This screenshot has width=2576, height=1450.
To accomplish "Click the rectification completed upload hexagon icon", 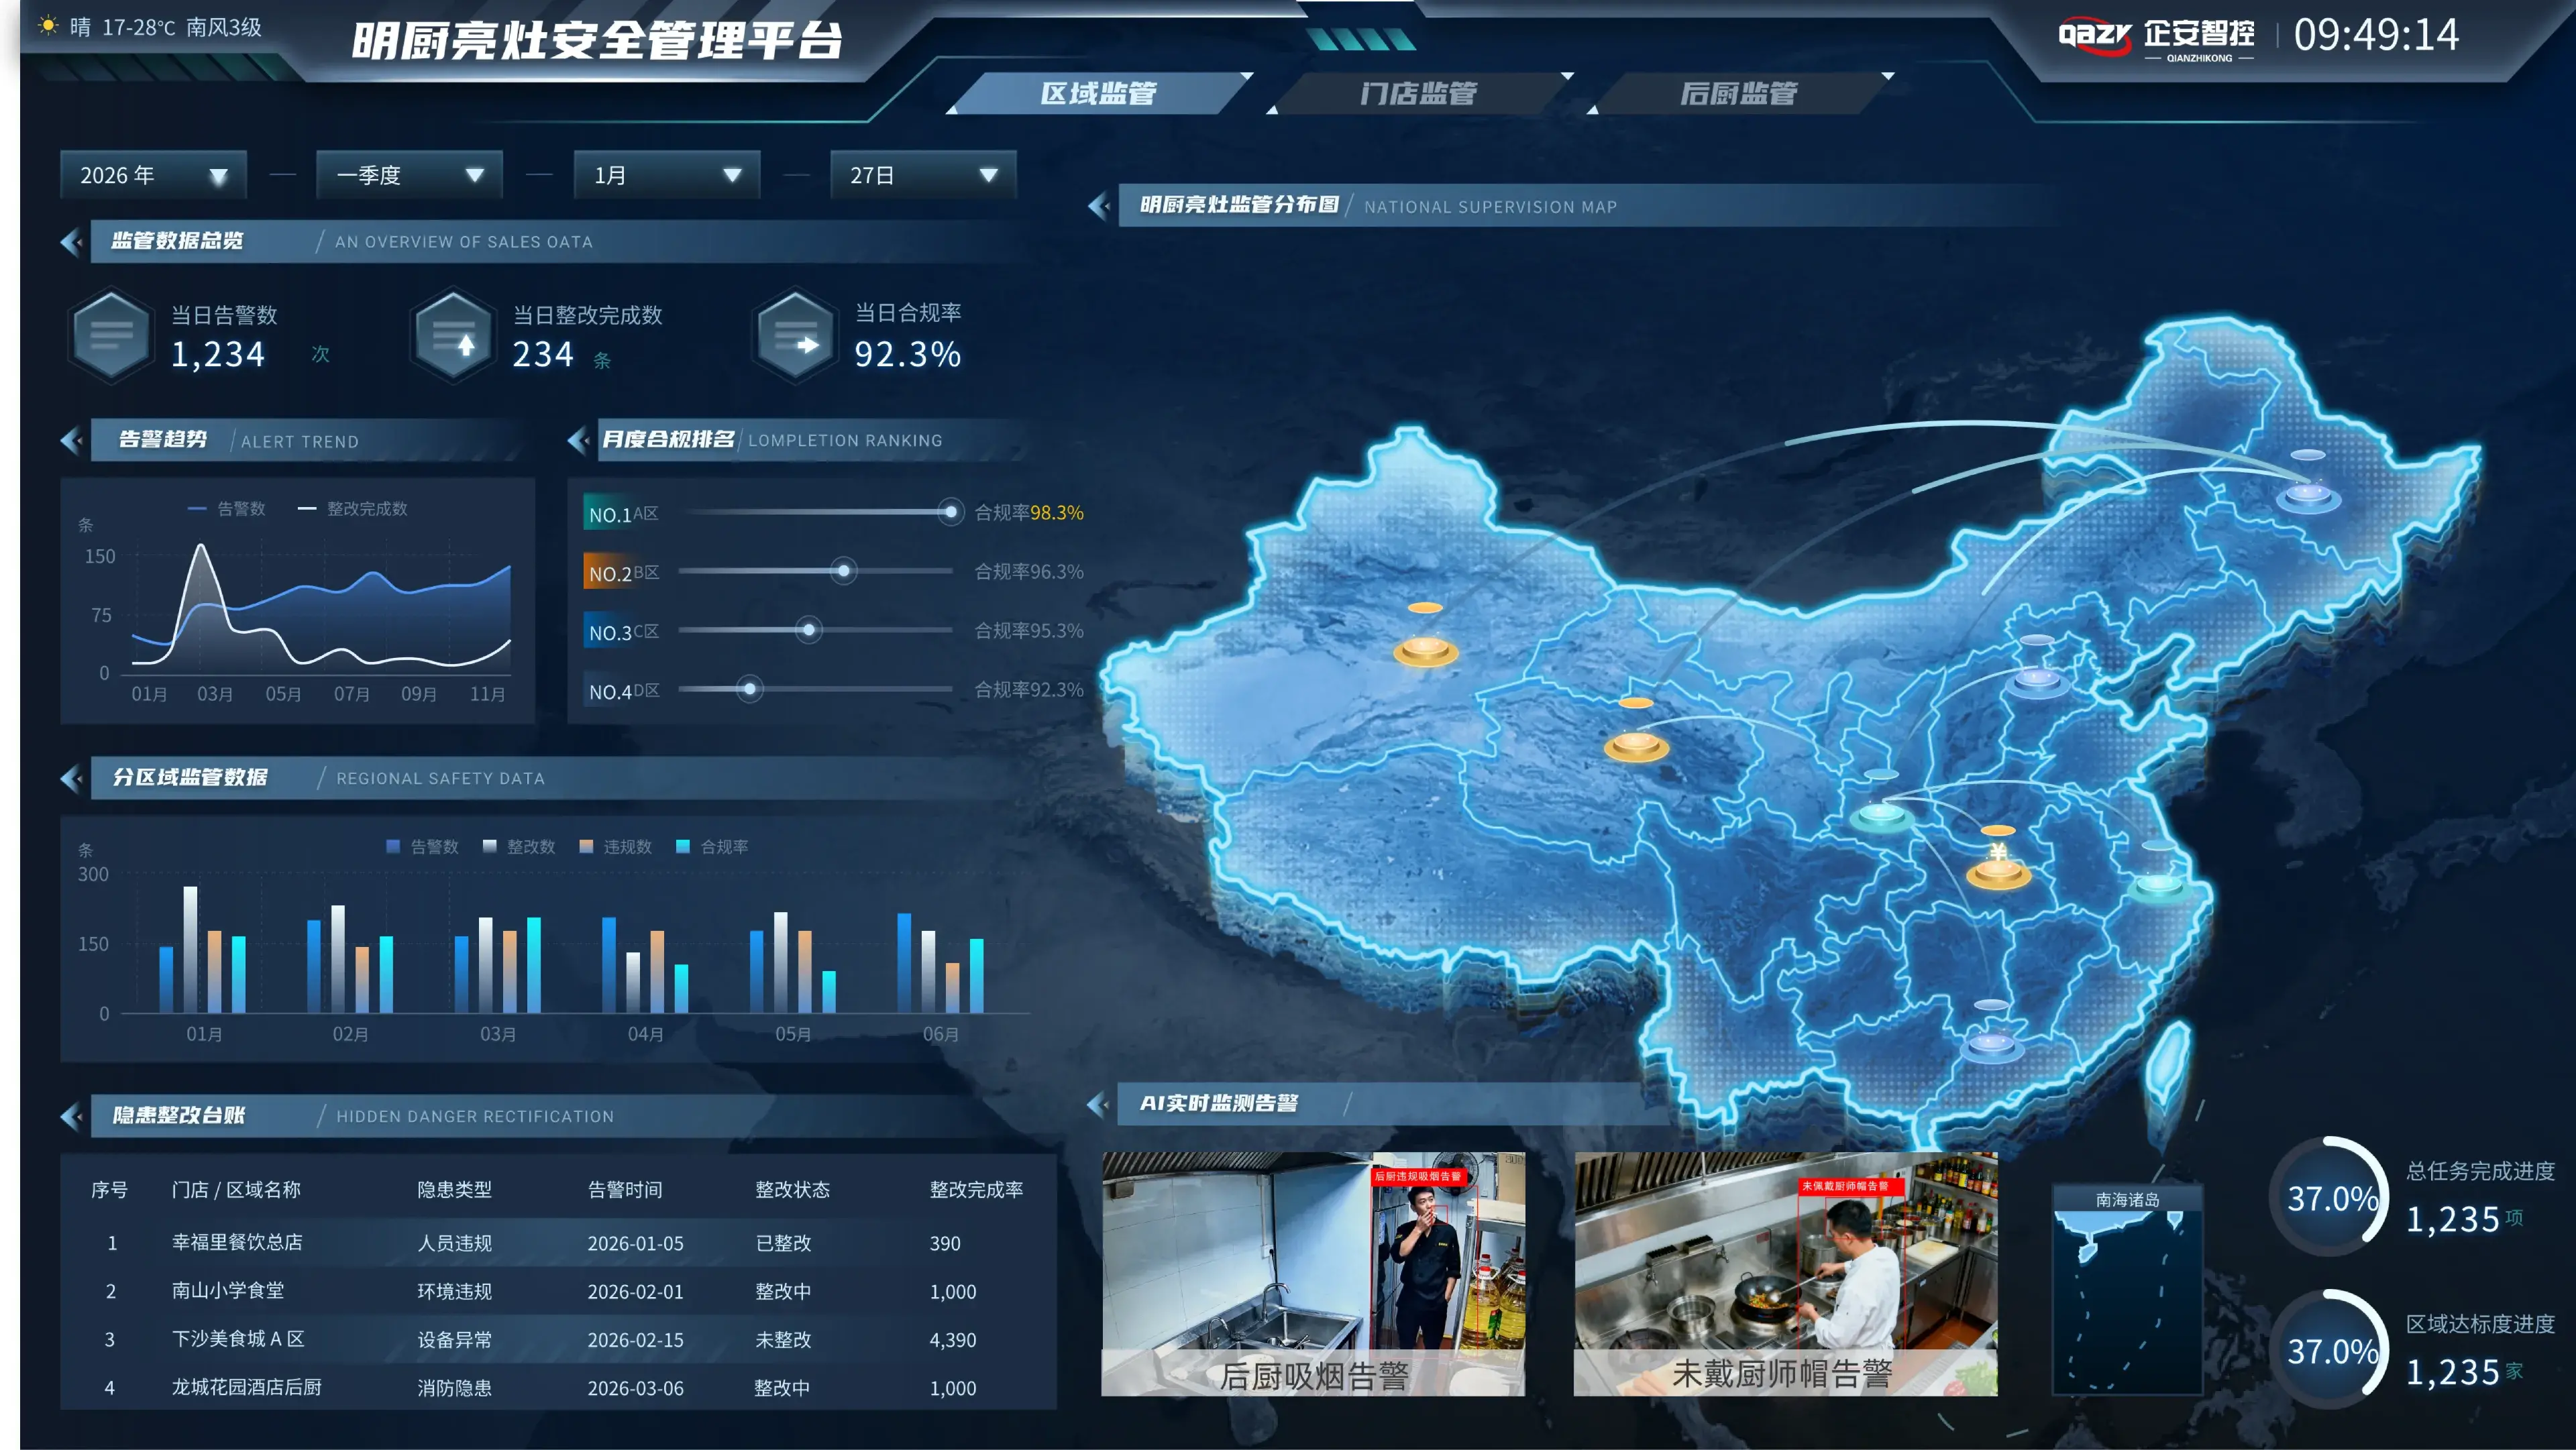I will pyautogui.click(x=454, y=335).
